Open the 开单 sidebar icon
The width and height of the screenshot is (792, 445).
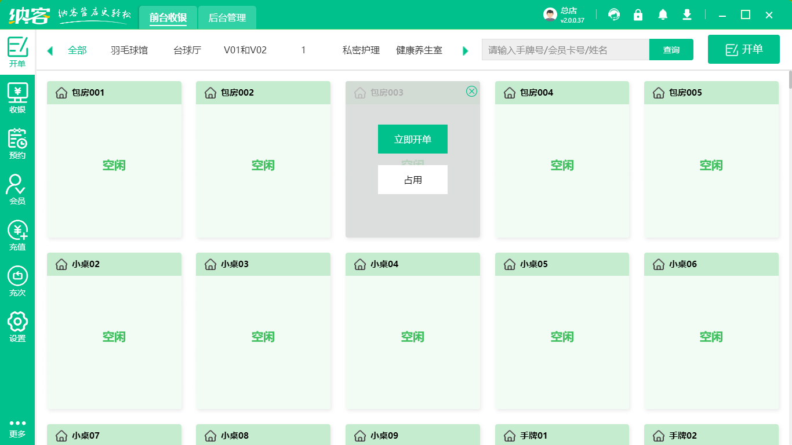17,51
